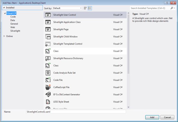This screenshot has height=122, width=178.
Task: Click Visual C# label in Code File row
Action: pos(118,80)
